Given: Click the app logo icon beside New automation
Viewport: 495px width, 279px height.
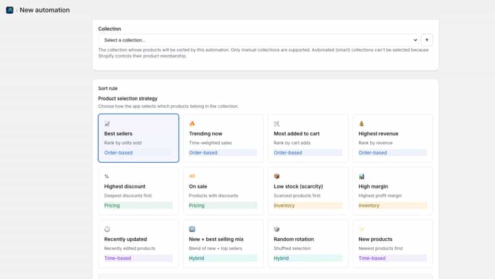Looking at the screenshot, I should click(10, 10).
